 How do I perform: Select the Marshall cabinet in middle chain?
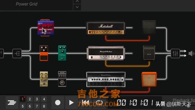(x=149, y=53)
